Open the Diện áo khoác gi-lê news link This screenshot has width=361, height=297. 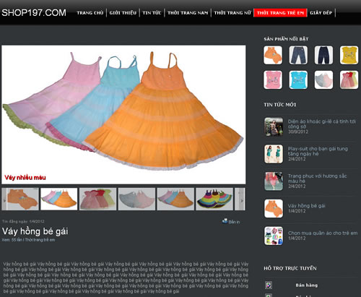[322, 124]
